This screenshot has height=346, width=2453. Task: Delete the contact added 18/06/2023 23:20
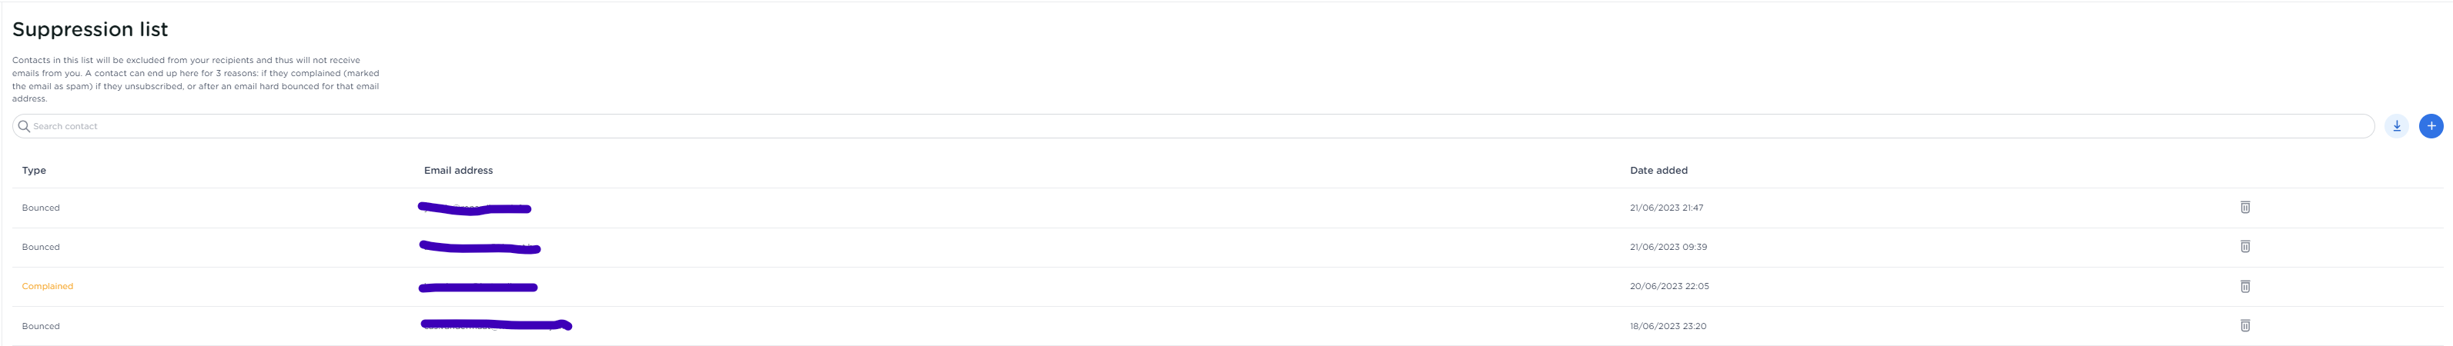click(2244, 326)
